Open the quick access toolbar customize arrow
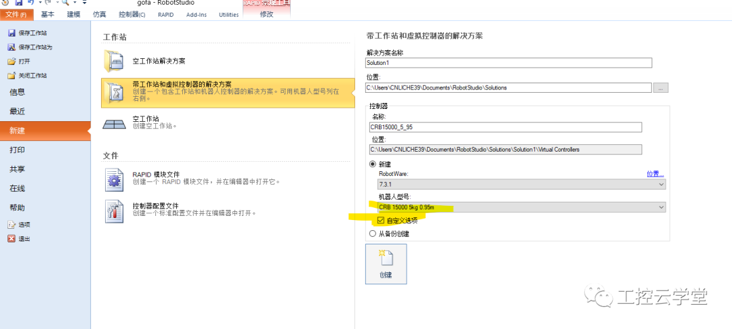 [x=85, y=2]
